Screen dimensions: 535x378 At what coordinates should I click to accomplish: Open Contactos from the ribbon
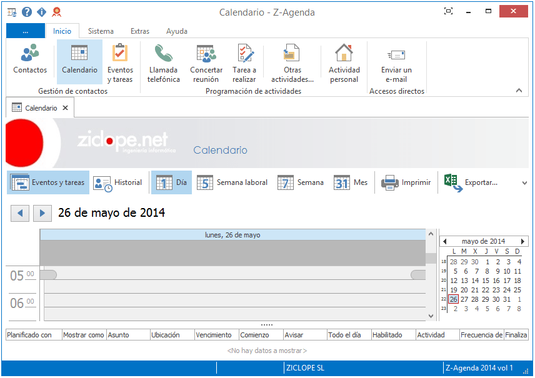(x=30, y=61)
